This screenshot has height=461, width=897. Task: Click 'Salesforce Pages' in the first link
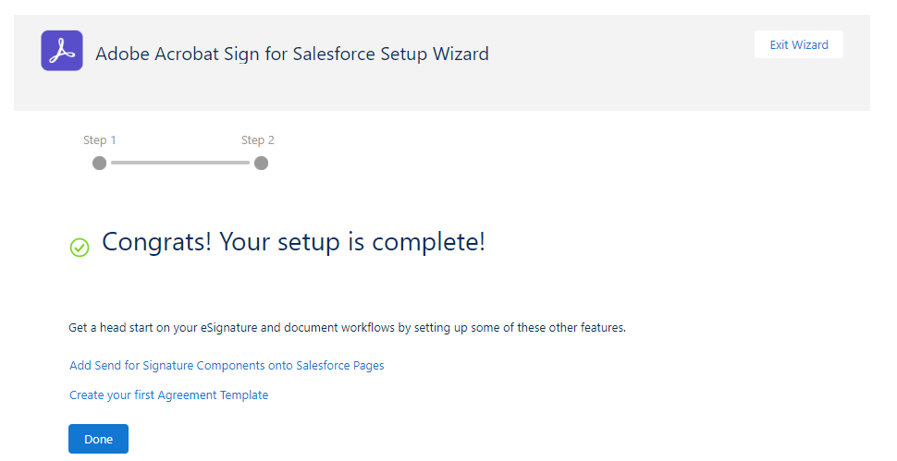point(339,366)
